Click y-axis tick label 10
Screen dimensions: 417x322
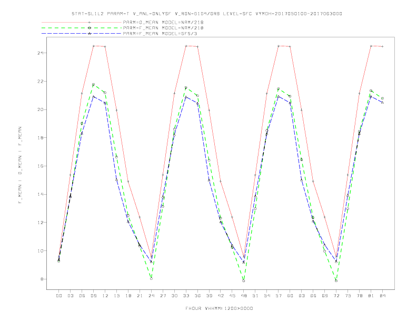41,251
